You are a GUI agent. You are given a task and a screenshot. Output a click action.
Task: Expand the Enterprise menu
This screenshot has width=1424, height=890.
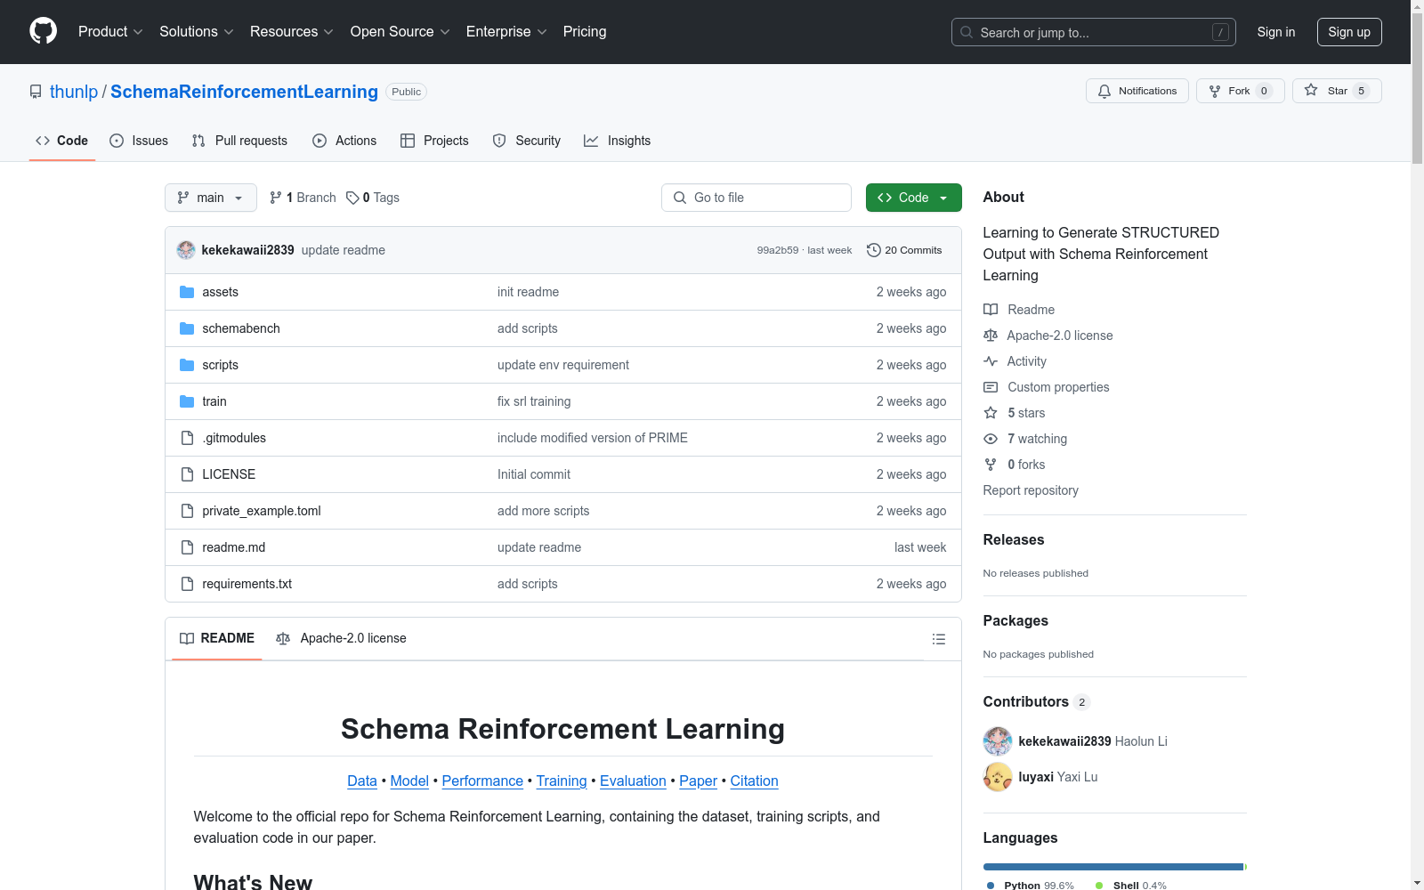click(506, 32)
